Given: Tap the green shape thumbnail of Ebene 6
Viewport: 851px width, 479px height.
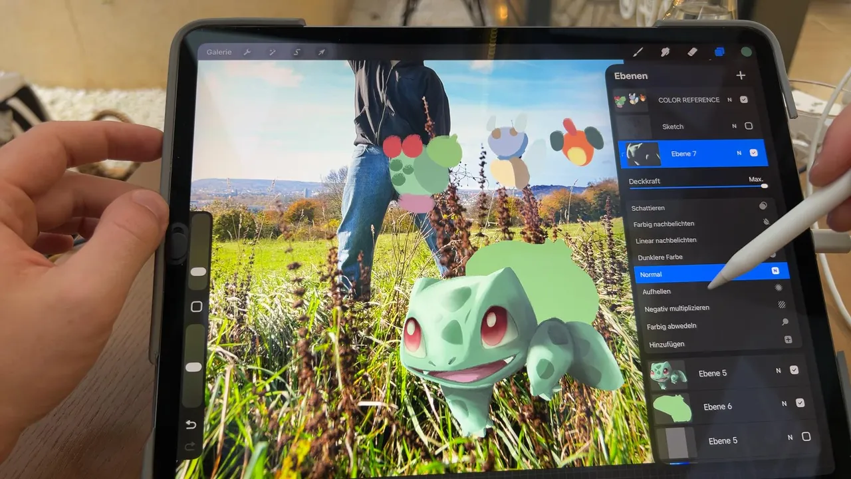Looking at the screenshot, I should click(x=673, y=408).
